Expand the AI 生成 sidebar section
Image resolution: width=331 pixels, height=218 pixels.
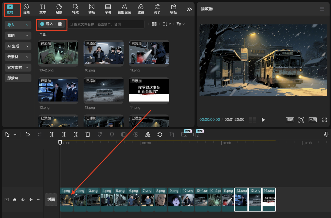(18, 46)
